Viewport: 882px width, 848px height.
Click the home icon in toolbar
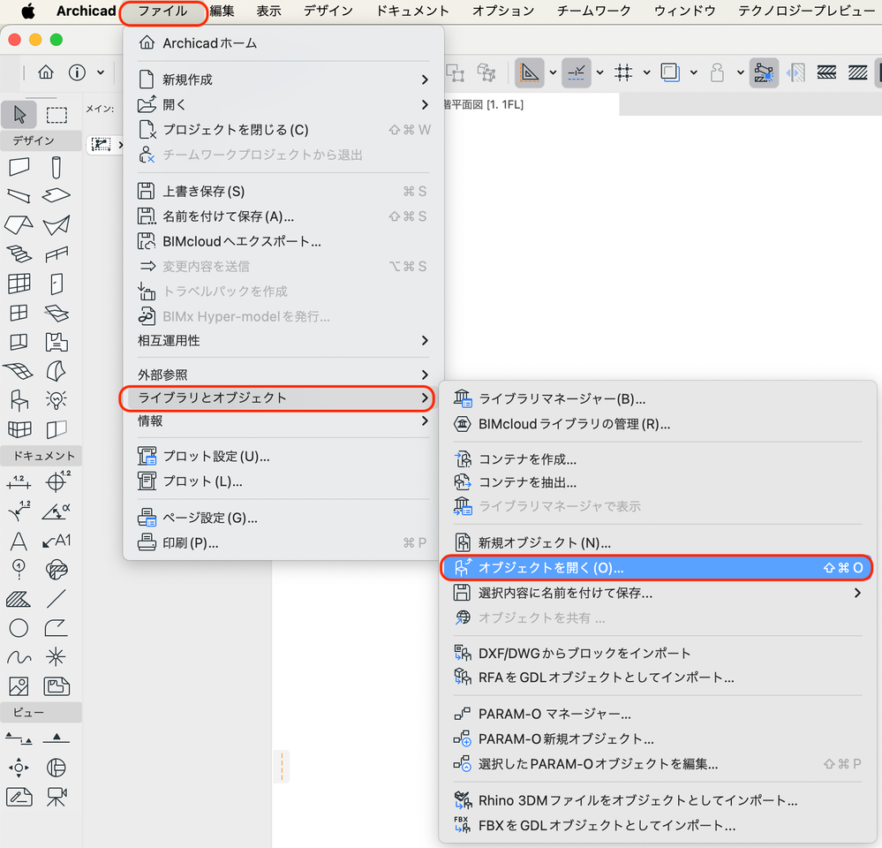point(46,72)
